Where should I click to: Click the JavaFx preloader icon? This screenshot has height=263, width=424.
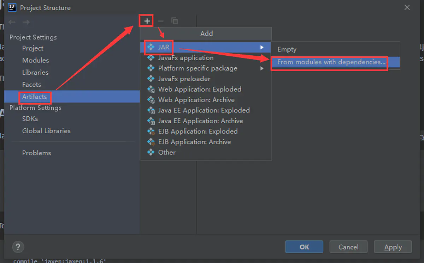151,79
